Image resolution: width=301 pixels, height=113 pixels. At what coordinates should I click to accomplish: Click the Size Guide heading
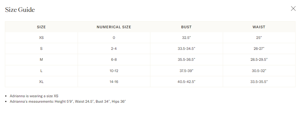click(20, 10)
